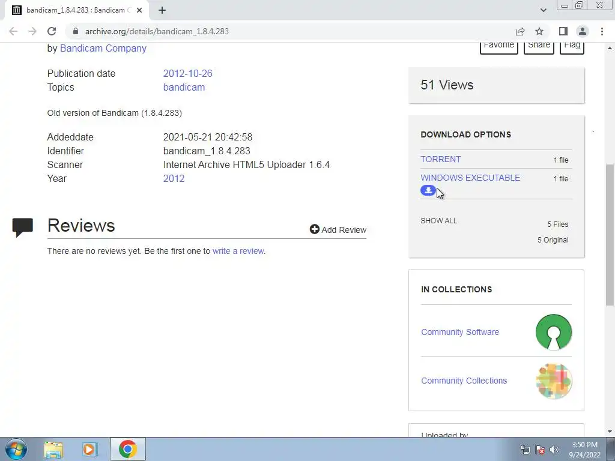This screenshot has height=461, width=615.
Task: Open the Community Collections link
Action: pyautogui.click(x=464, y=381)
